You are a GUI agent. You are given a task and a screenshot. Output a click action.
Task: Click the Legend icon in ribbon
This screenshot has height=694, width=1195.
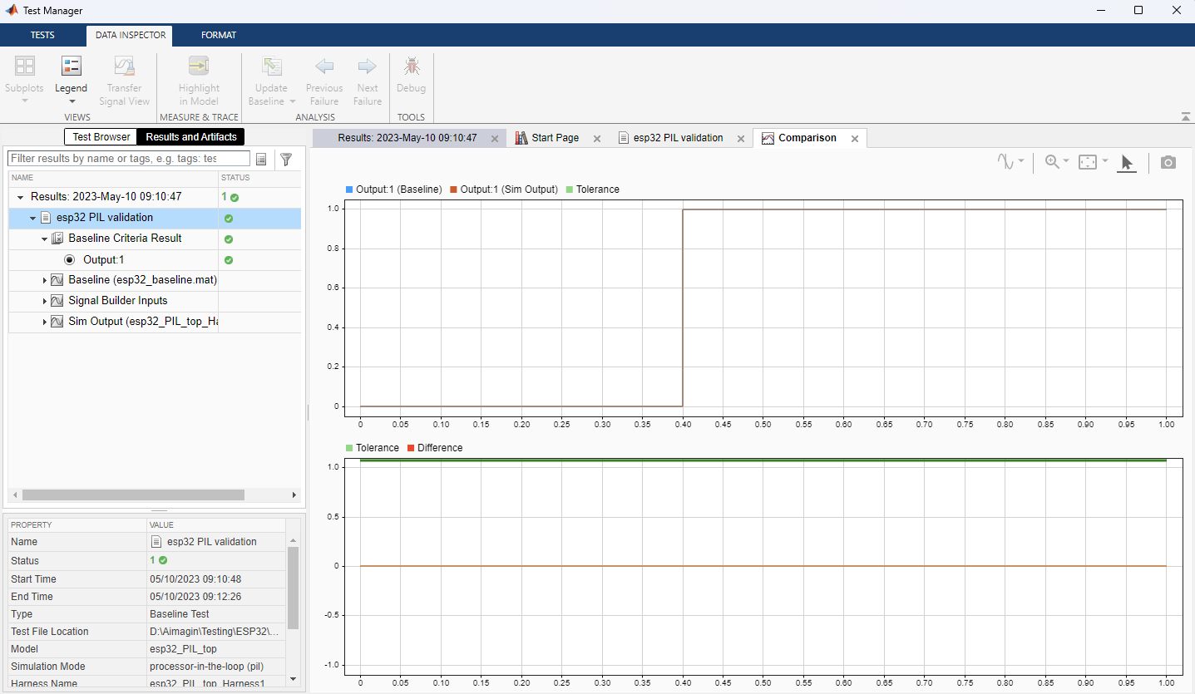coord(72,66)
